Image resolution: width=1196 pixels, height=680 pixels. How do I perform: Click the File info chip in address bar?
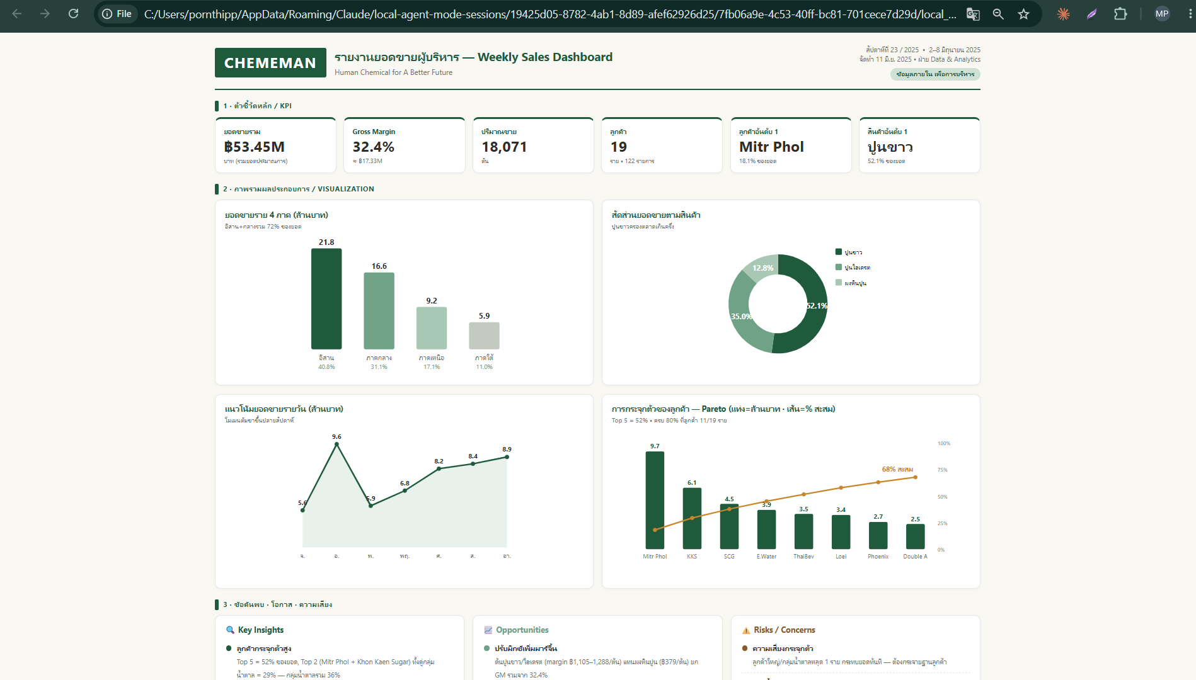click(x=117, y=14)
